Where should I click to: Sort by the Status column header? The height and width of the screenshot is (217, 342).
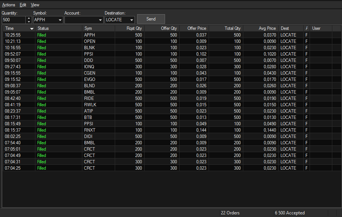pos(43,28)
